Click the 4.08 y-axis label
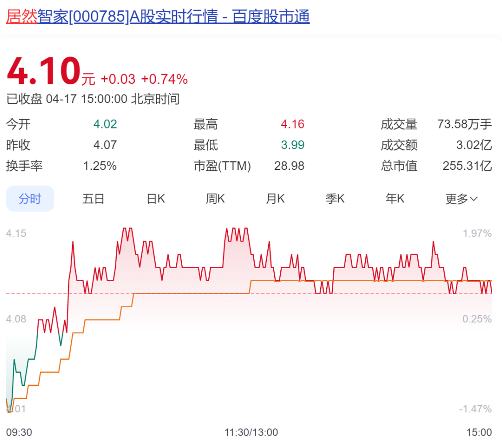 [x=16, y=319]
